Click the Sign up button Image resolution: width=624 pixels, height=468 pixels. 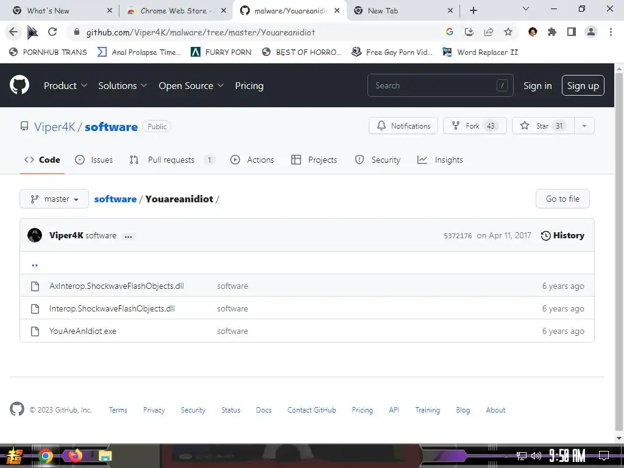click(583, 85)
